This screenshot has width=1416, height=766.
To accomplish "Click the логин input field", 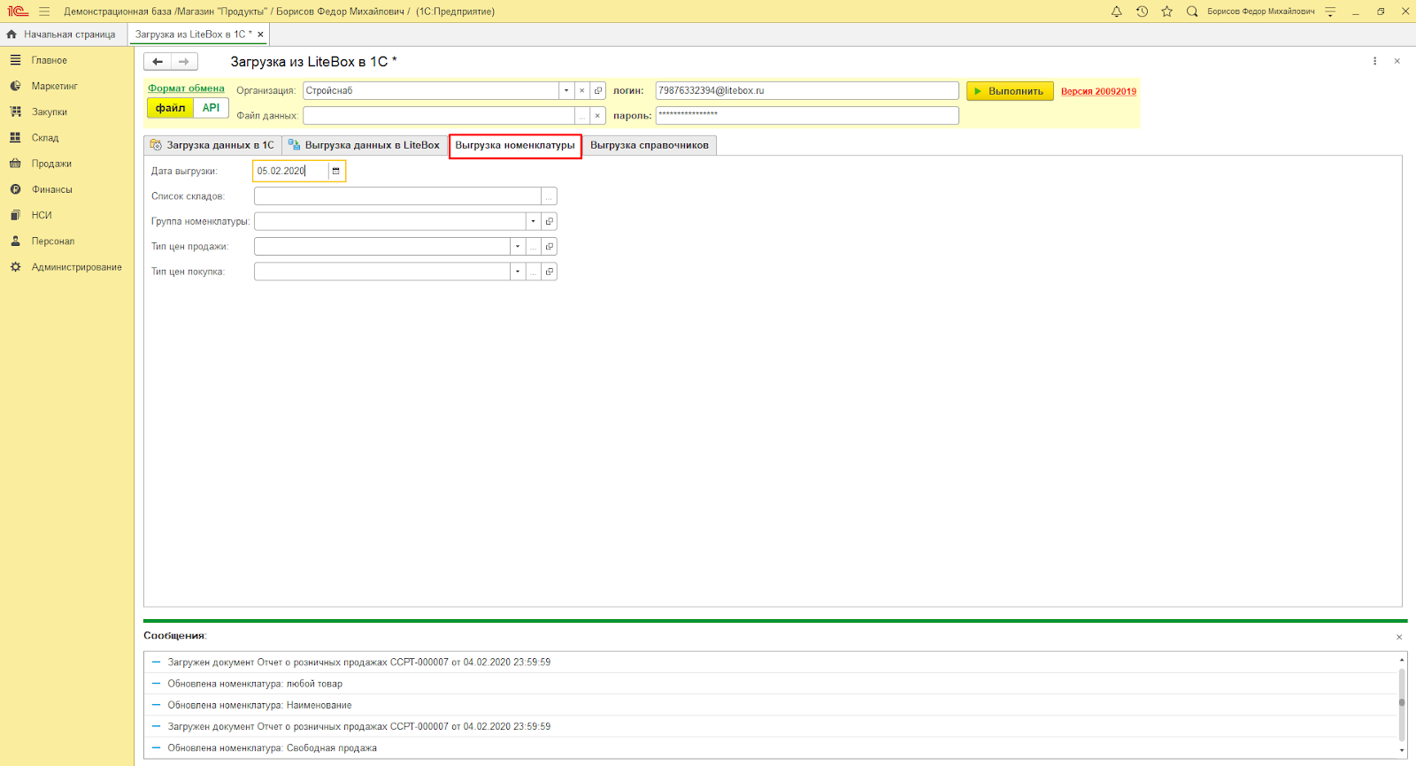I will pos(807,90).
